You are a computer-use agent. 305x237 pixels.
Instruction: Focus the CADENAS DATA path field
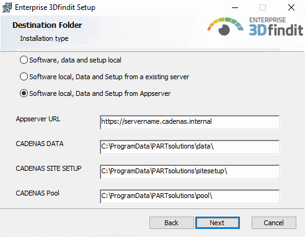(x=190, y=147)
